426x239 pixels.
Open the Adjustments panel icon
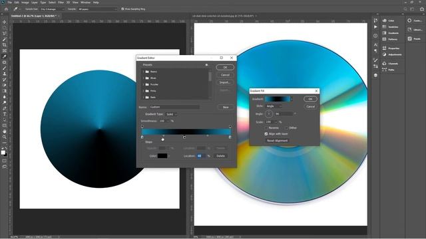click(385, 54)
